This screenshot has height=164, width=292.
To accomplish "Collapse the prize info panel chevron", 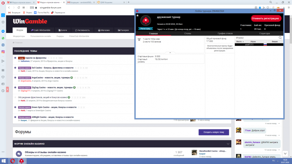I will click(x=170, y=53).
